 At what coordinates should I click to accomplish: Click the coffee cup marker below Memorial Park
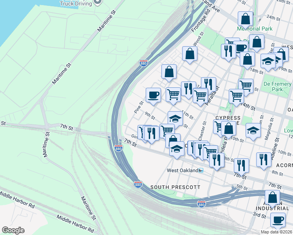pos(242,48)
